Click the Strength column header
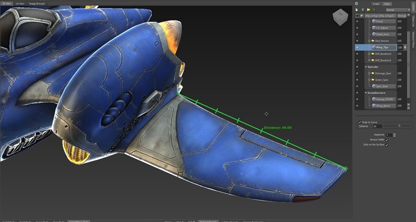This screenshot has height=222, width=416. 402,16
